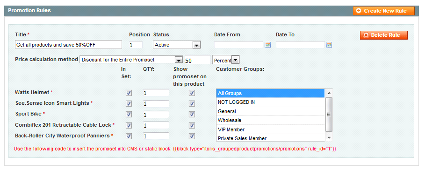The height and width of the screenshot is (170, 425).
Task: Click the Delete Rule button
Action: [384, 35]
